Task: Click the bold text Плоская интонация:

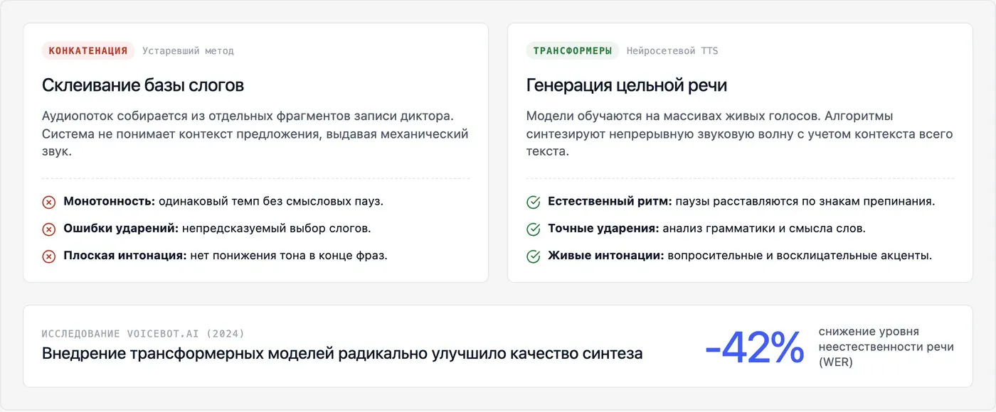Action: point(125,255)
